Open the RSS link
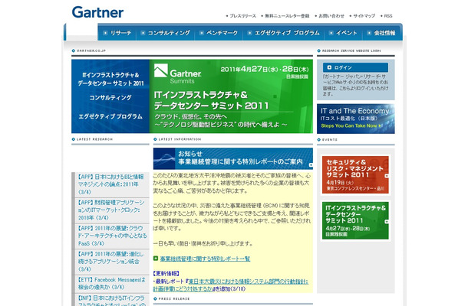This screenshot has height=306, width=468. [388, 16]
